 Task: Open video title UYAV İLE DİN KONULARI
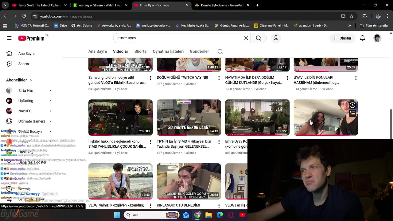[316, 80]
